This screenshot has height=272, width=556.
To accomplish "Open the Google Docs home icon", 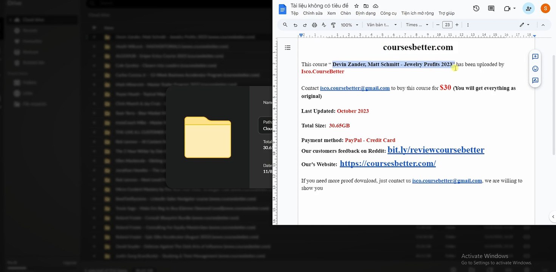I will [x=282, y=9].
